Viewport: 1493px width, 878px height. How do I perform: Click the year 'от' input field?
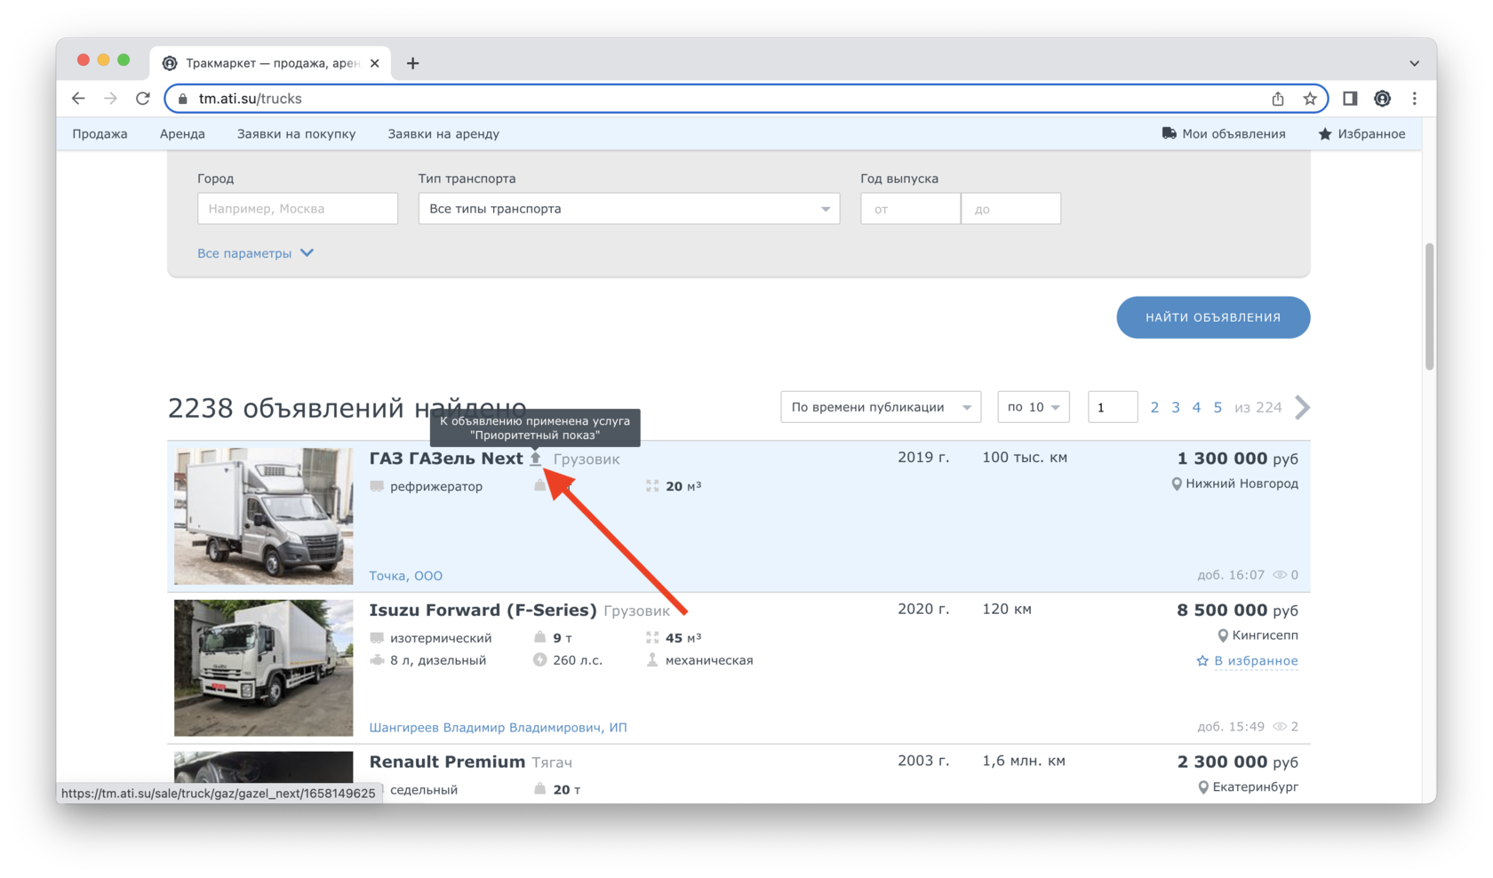[910, 209]
